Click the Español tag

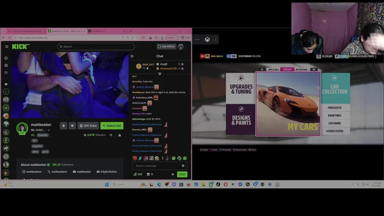37,146
